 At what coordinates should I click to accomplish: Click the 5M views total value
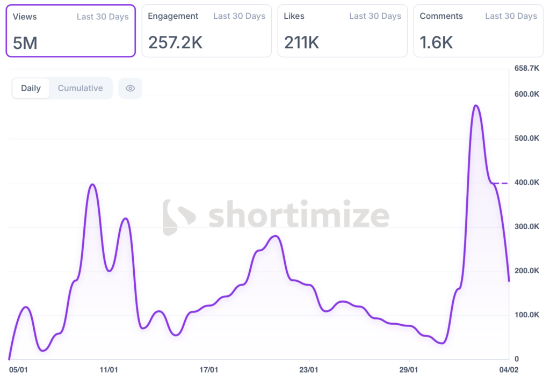pyautogui.click(x=25, y=43)
